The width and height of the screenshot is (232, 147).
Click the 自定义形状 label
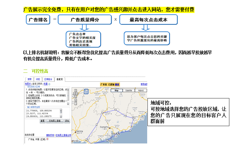[37, 84]
